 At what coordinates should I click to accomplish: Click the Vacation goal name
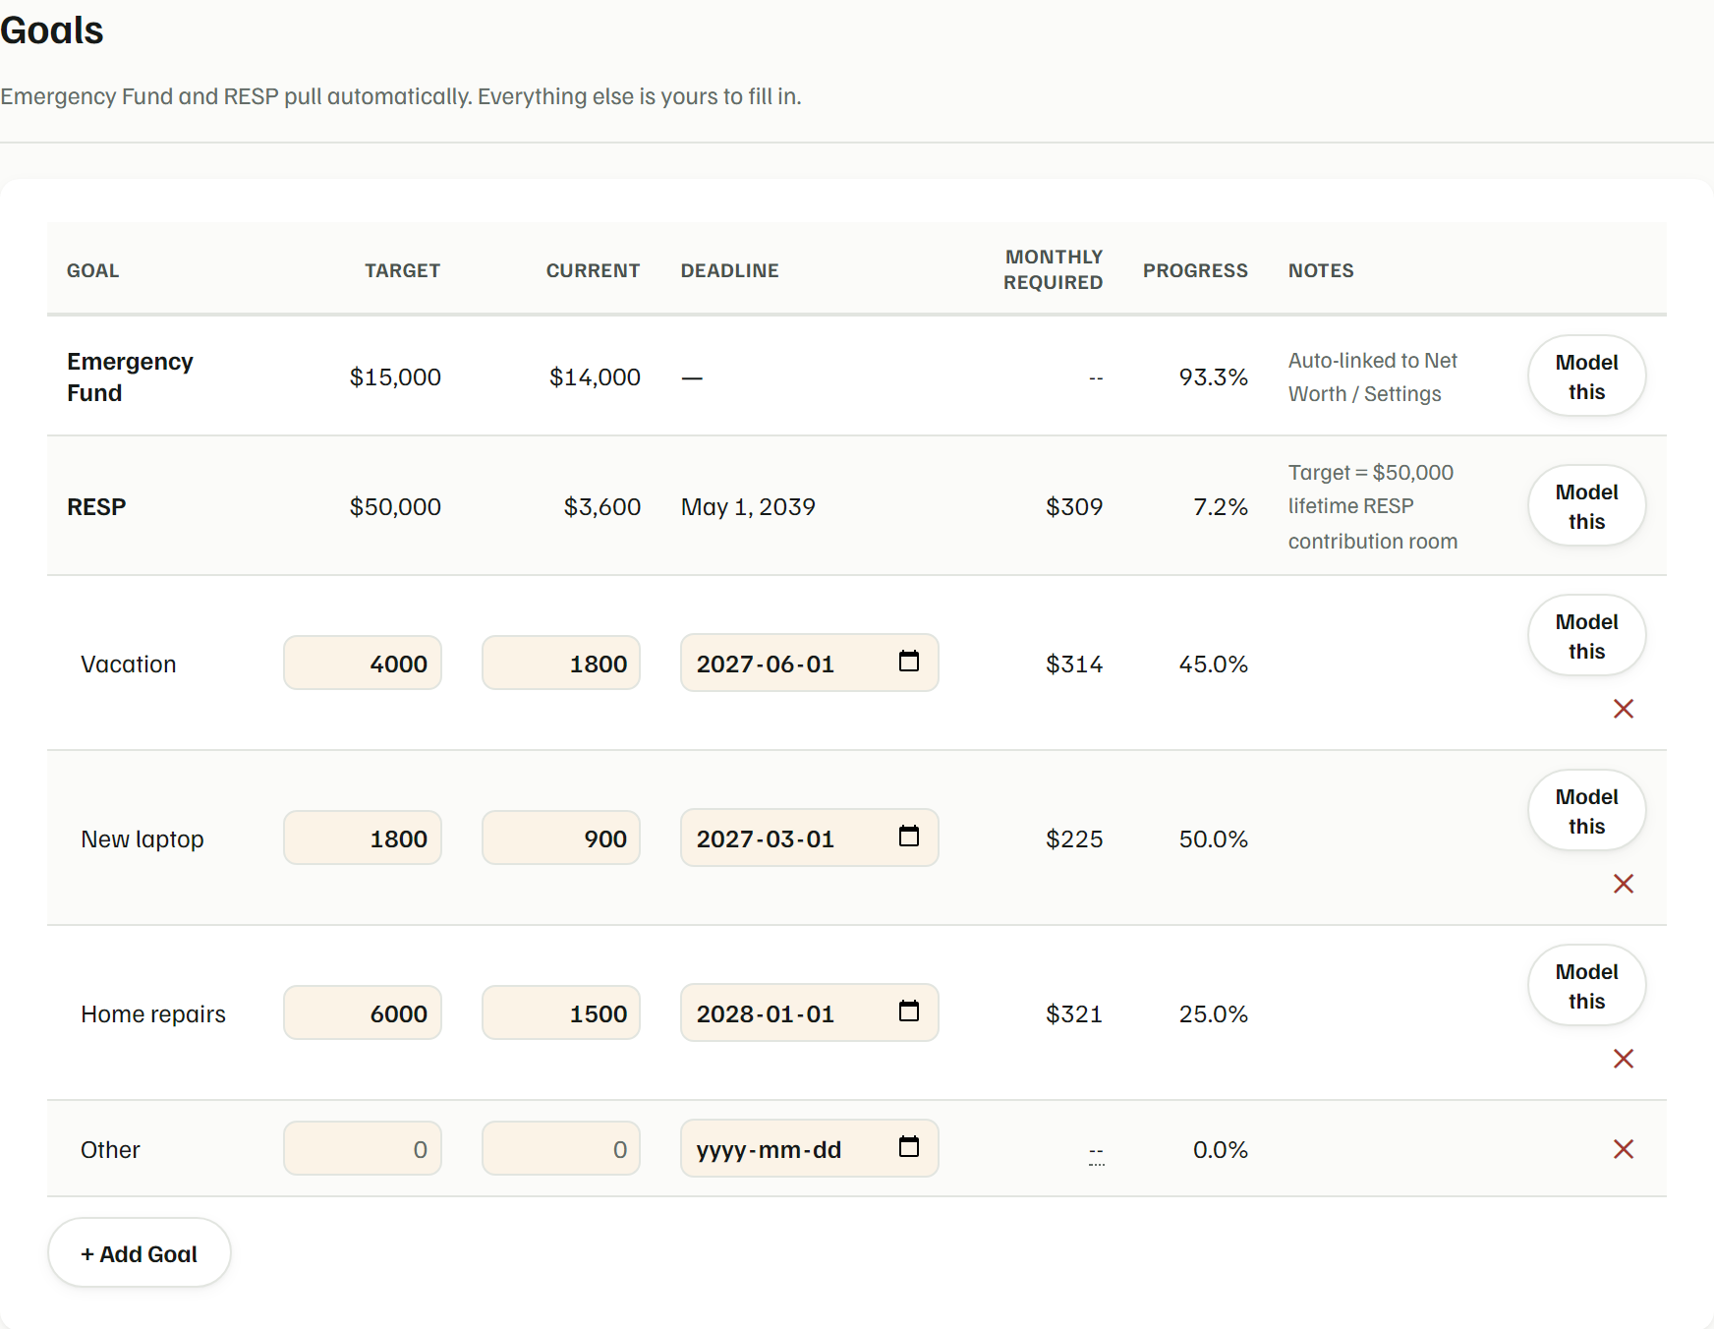(129, 664)
